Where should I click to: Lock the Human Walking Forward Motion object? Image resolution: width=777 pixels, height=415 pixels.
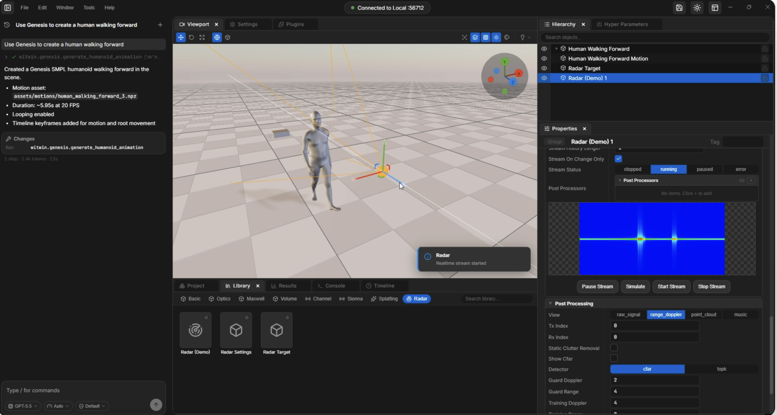point(764,59)
